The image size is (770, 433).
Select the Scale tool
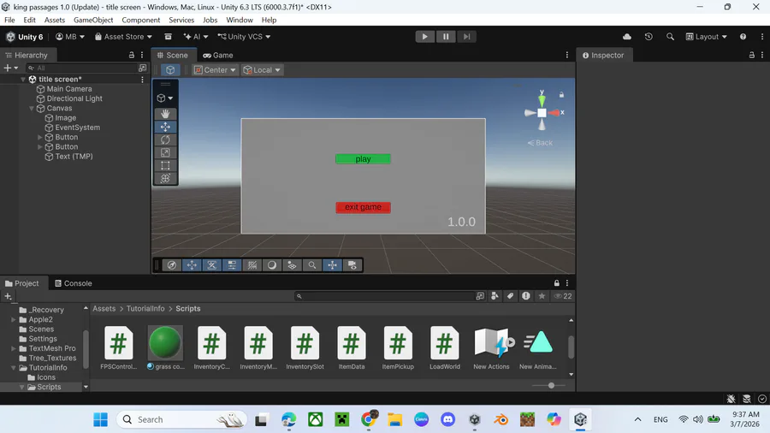165,152
